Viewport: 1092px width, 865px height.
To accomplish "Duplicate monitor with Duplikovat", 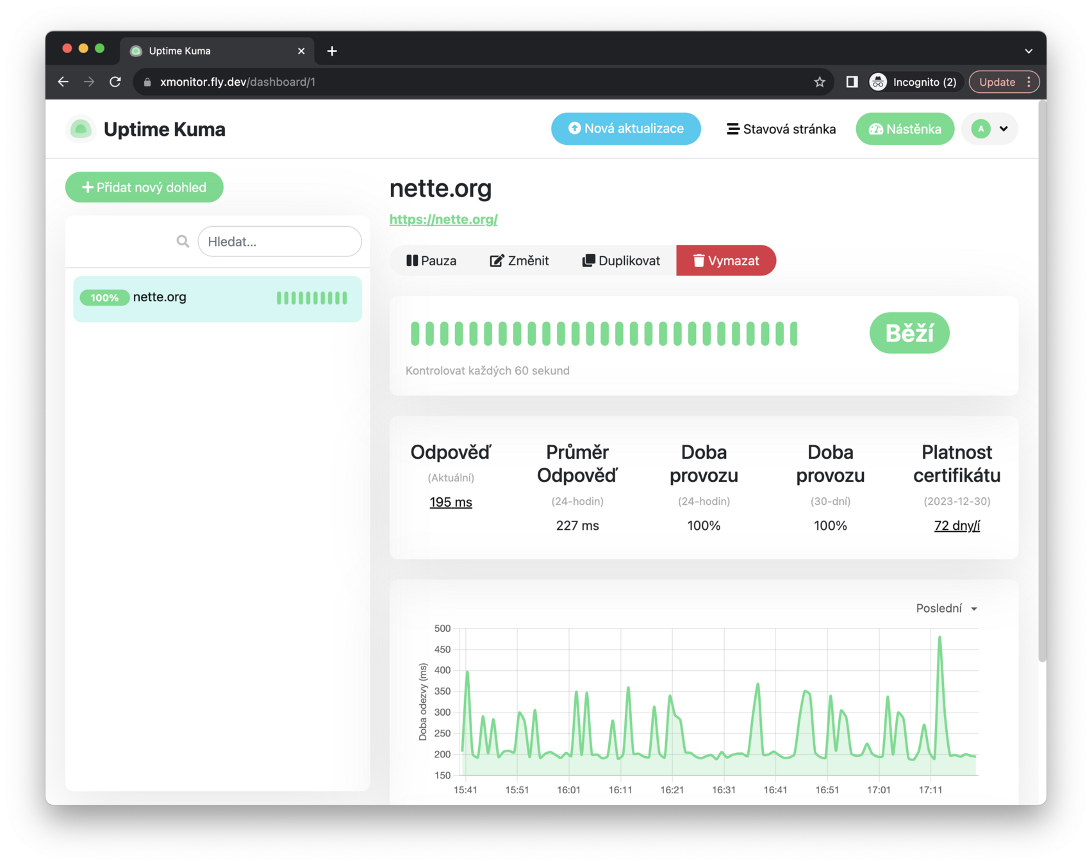I will tap(621, 261).
